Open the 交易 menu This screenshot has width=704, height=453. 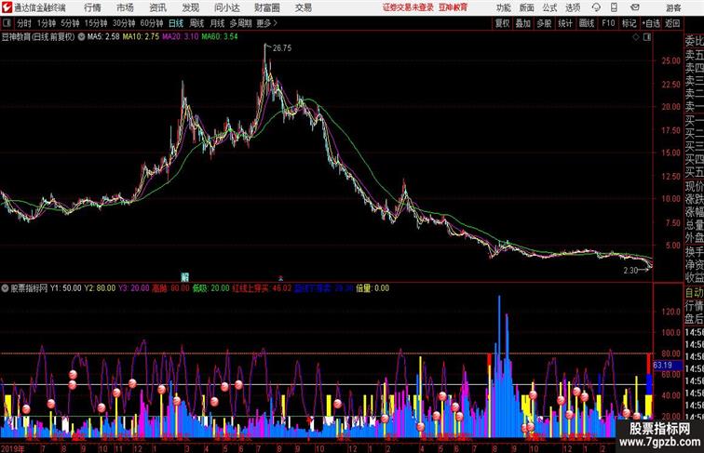pyautogui.click(x=303, y=7)
